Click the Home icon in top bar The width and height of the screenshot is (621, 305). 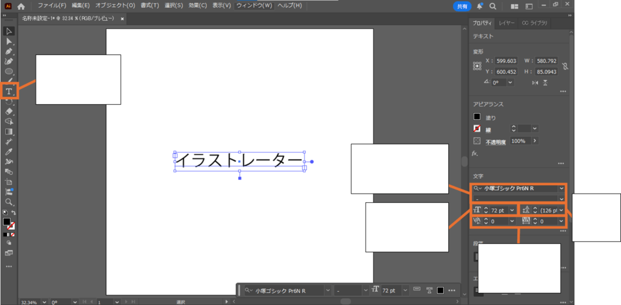pos(21,6)
